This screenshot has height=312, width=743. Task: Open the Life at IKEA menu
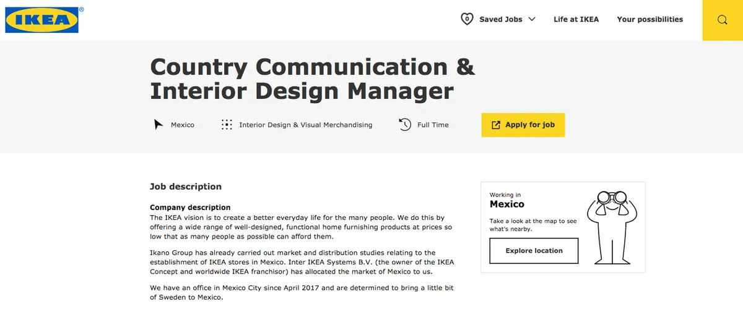click(x=576, y=19)
